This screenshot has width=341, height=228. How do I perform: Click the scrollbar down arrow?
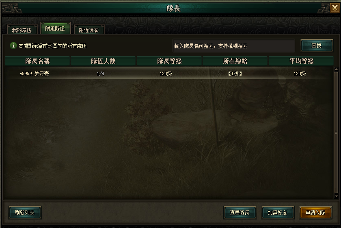tap(336, 196)
